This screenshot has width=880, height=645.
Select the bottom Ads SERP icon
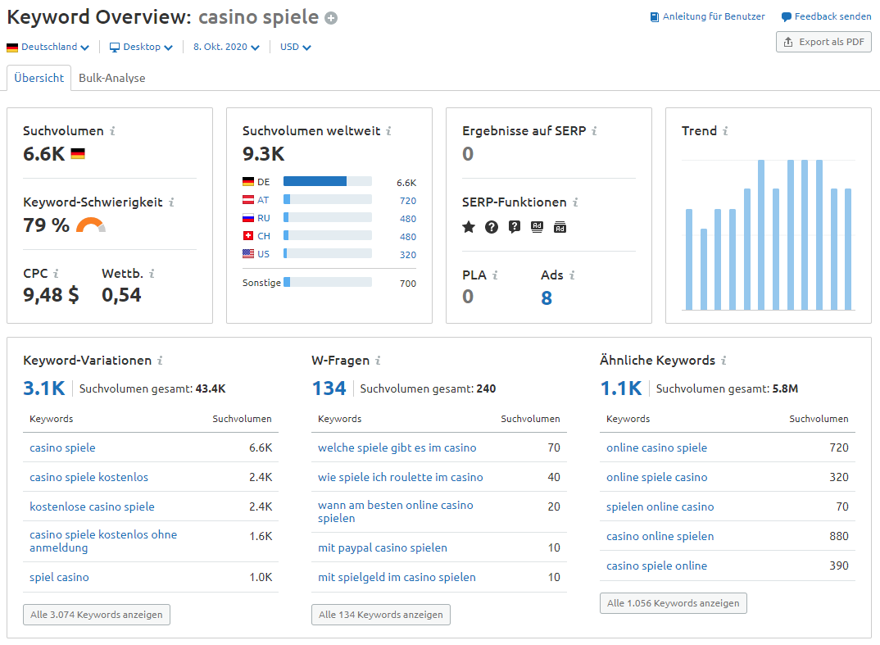click(x=560, y=227)
